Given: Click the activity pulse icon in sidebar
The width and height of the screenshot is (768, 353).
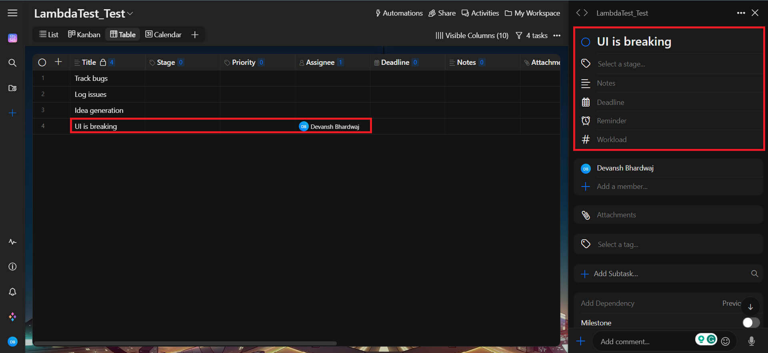Looking at the screenshot, I should pyautogui.click(x=12, y=242).
